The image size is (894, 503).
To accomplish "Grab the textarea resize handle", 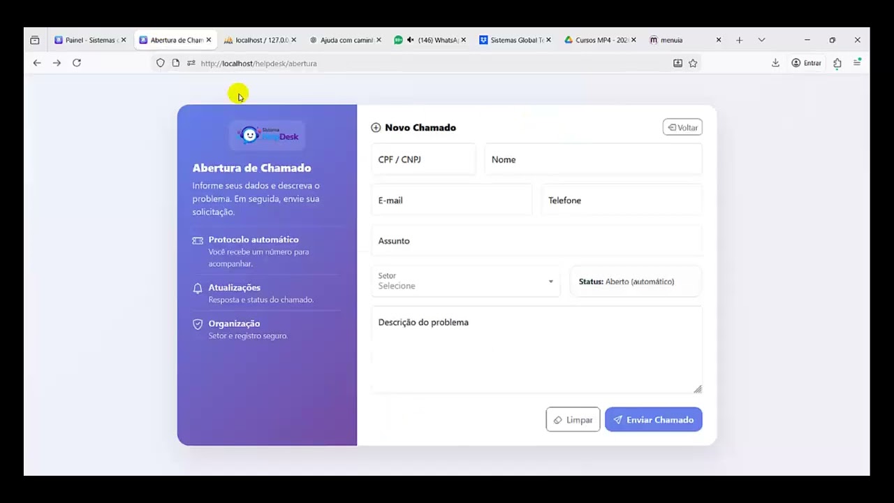I will point(698,389).
